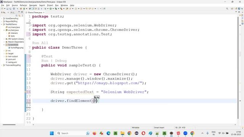The width and height of the screenshot is (244, 137).
Task: Click the Debug toolbar icon
Action: tap(45, 9)
